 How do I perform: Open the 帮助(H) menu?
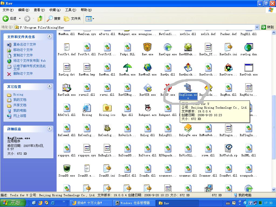point(86,10)
